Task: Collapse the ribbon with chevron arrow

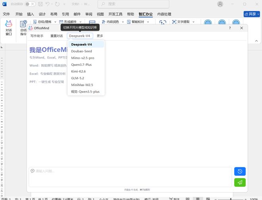Action: click(x=256, y=41)
